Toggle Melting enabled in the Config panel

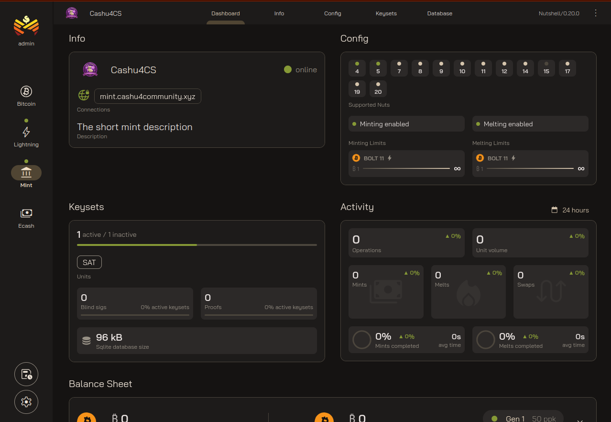coord(530,123)
